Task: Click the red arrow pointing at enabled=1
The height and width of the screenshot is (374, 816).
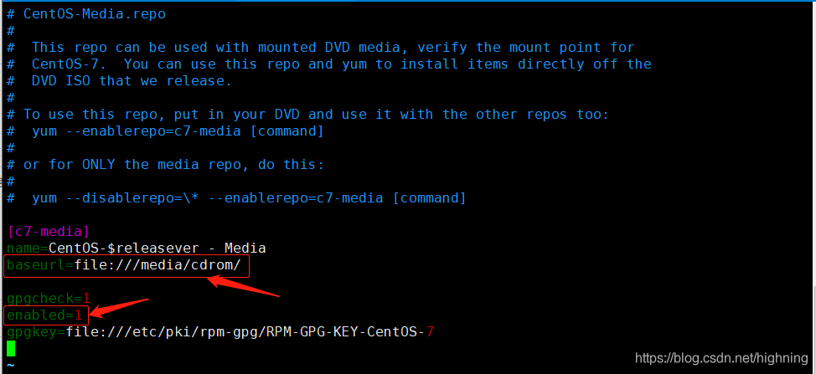Action: [119, 308]
